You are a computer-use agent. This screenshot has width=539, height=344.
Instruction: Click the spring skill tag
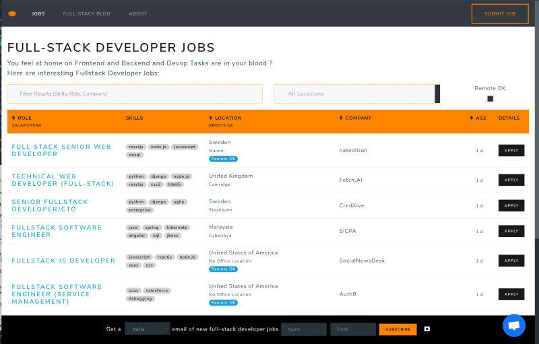coord(152,228)
